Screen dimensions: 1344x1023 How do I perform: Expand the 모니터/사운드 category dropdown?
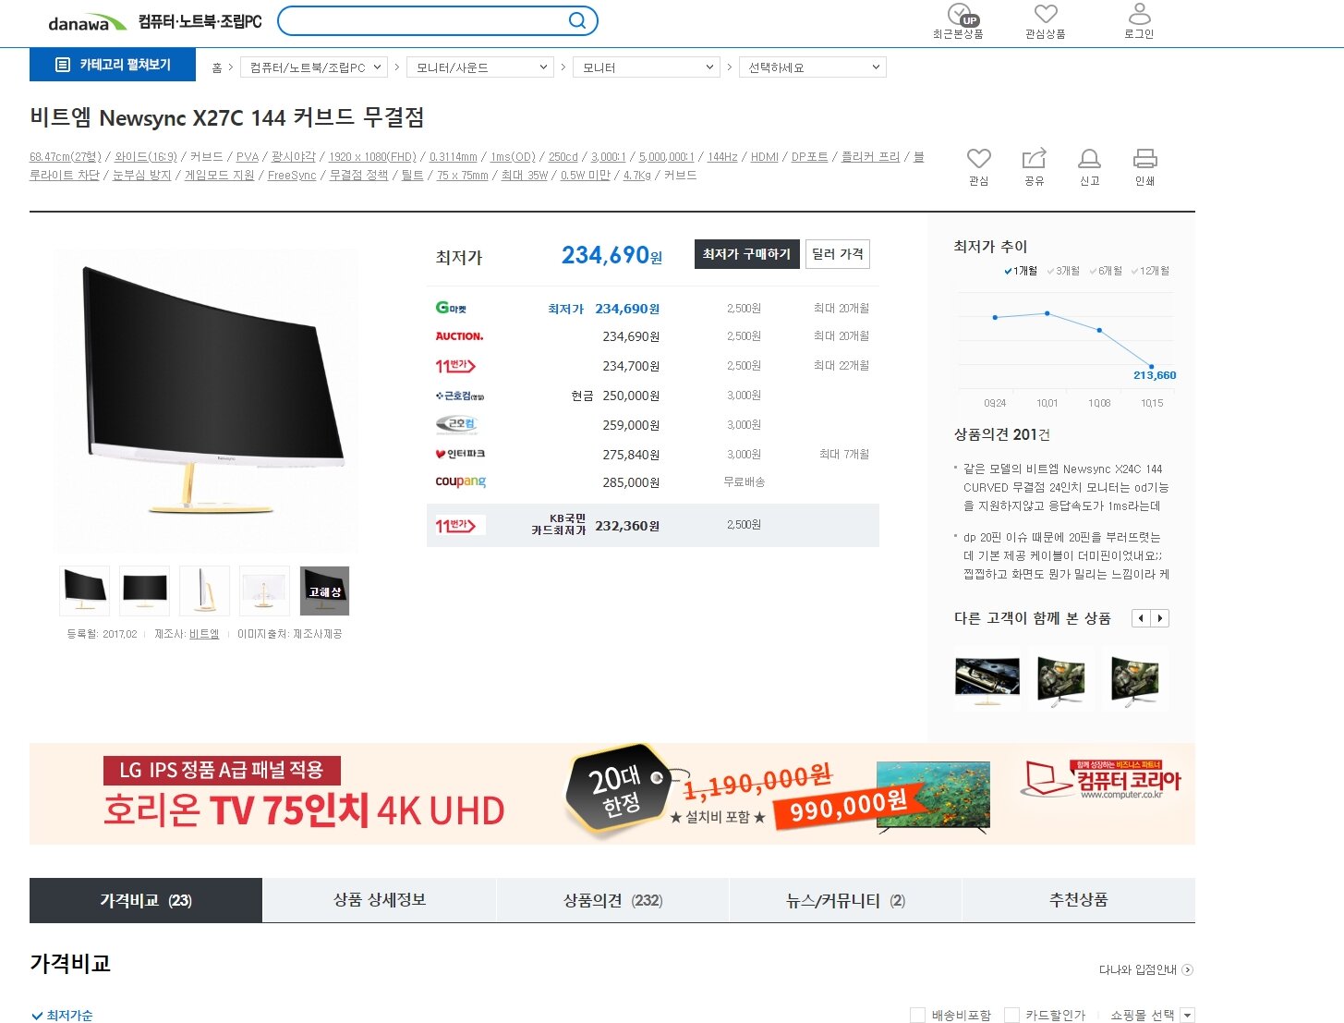(480, 67)
